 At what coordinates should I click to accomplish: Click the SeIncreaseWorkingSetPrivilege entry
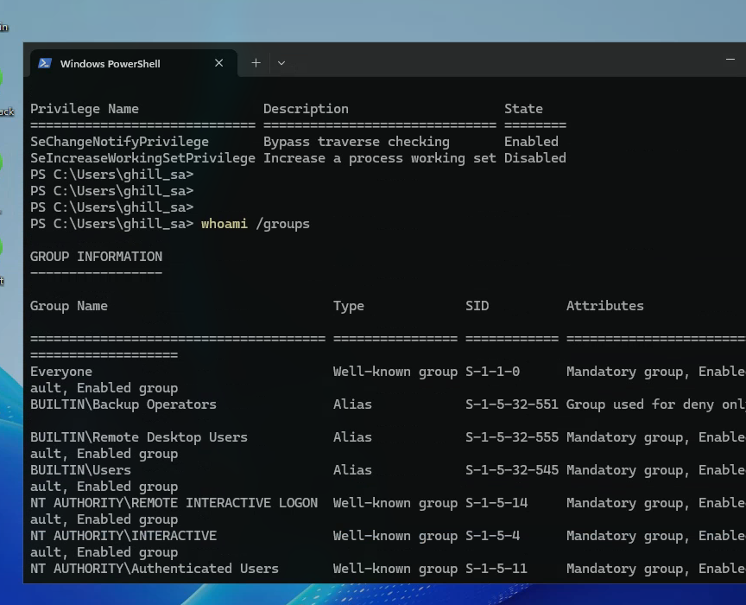[x=142, y=158]
